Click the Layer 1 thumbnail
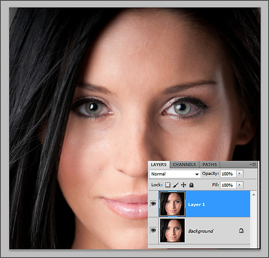The height and width of the screenshot is (258, 269). [x=172, y=204]
